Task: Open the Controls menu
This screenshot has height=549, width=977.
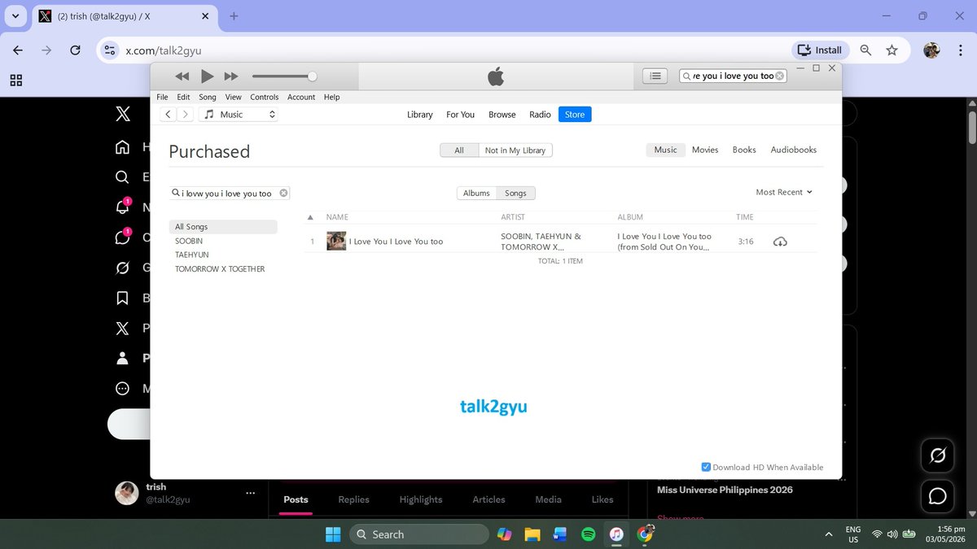Action: click(264, 97)
